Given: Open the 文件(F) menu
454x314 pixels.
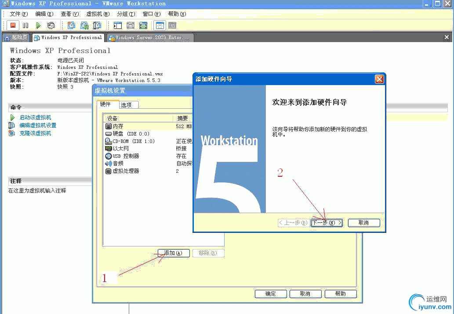Looking at the screenshot, I should pyautogui.click(x=19, y=14).
